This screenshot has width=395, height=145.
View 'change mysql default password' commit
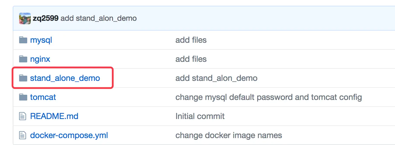coord(268,97)
